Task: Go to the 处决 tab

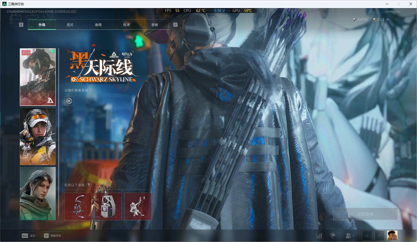Action: tap(126, 25)
